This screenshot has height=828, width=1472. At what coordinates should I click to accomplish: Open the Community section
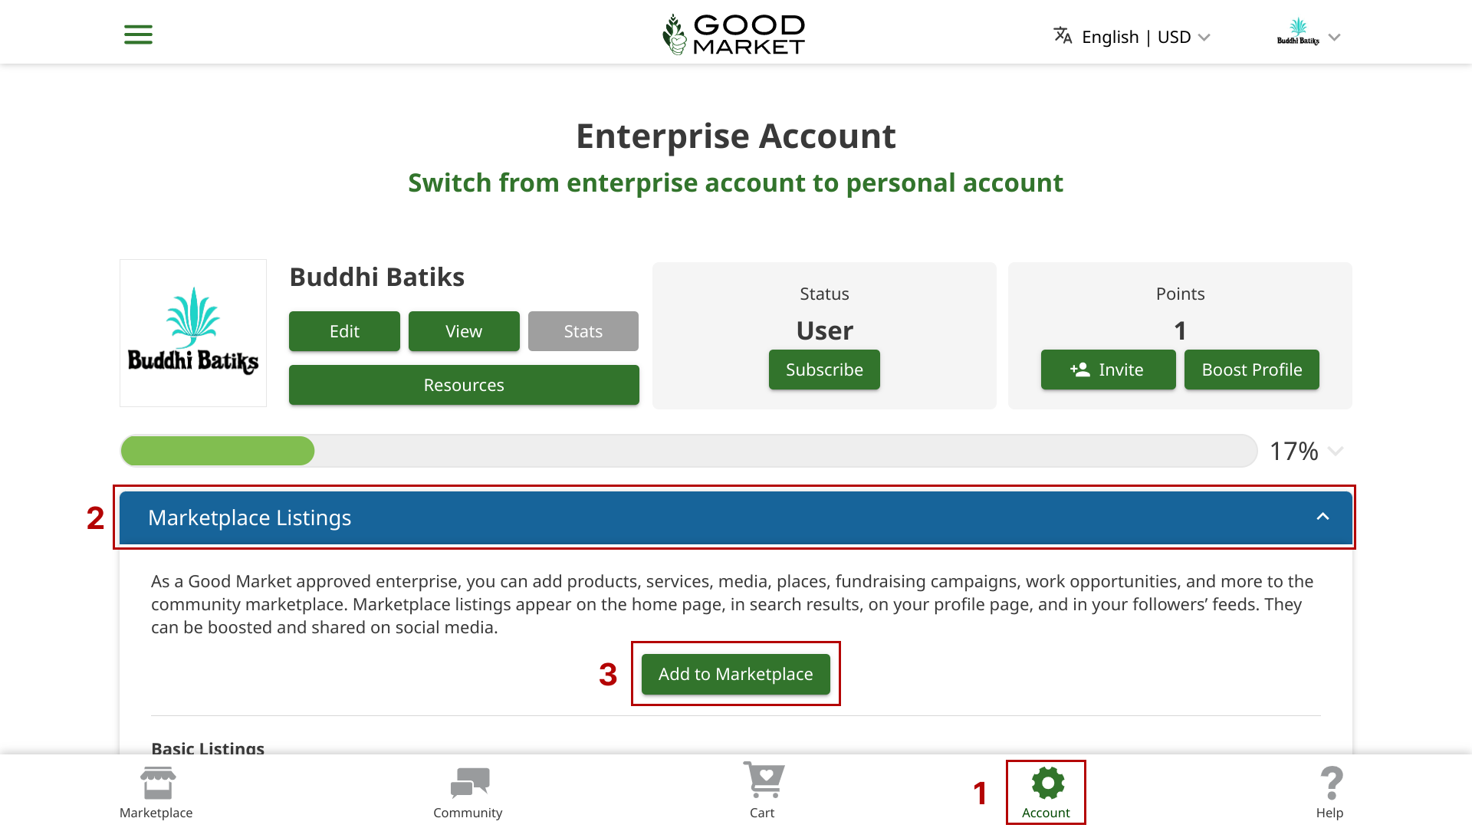click(x=468, y=791)
